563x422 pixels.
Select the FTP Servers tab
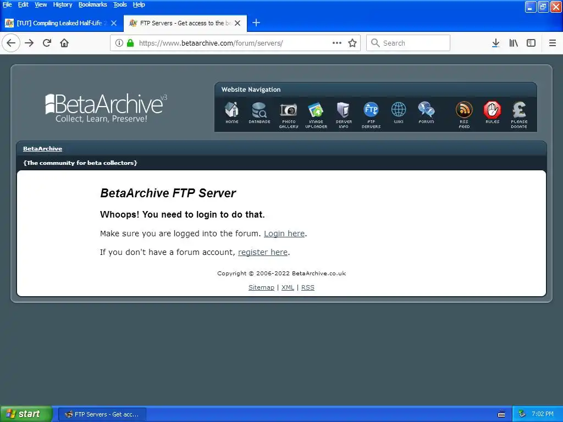pyautogui.click(x=185, y=23)
